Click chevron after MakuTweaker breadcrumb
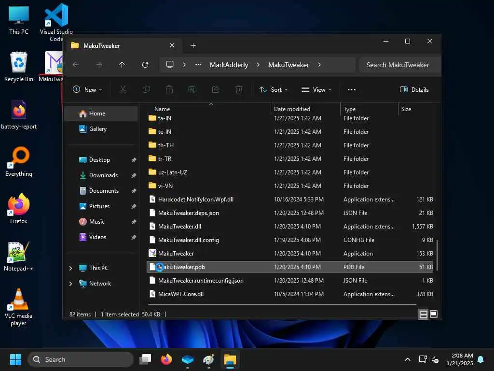Image resolution: width=494 pixels, height=371 pixels. pyautogui.click(x=319, y=65)
